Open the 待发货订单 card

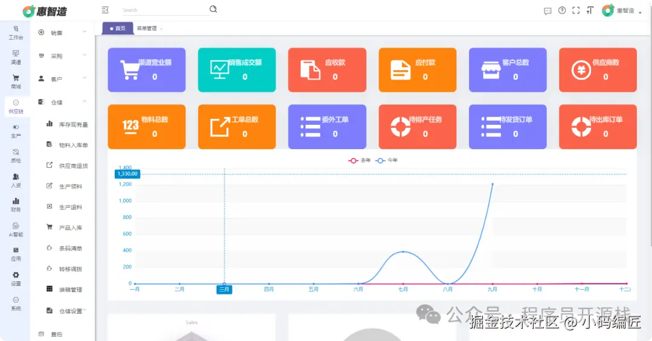[508, 126]
